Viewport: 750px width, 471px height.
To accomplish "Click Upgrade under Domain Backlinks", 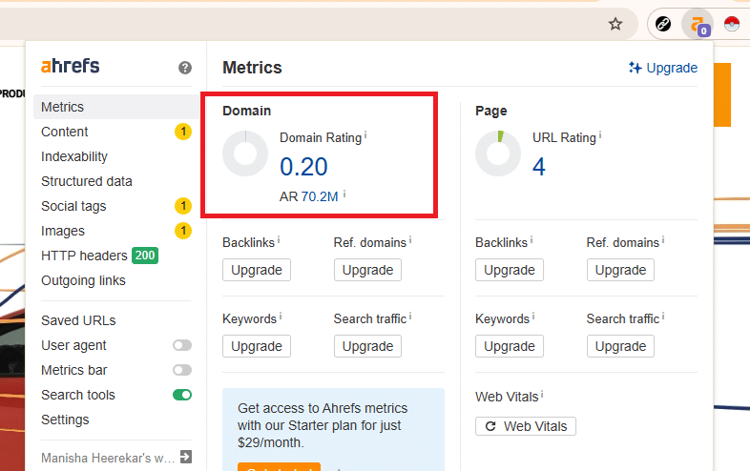I will click(257, 270).
